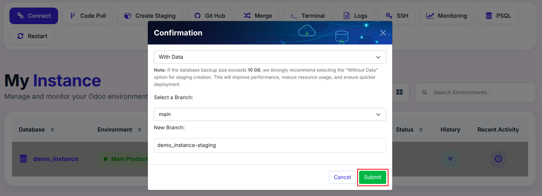
Task: Submit the staging creation form
Action: pyautogui.click(x=373, y=177)
